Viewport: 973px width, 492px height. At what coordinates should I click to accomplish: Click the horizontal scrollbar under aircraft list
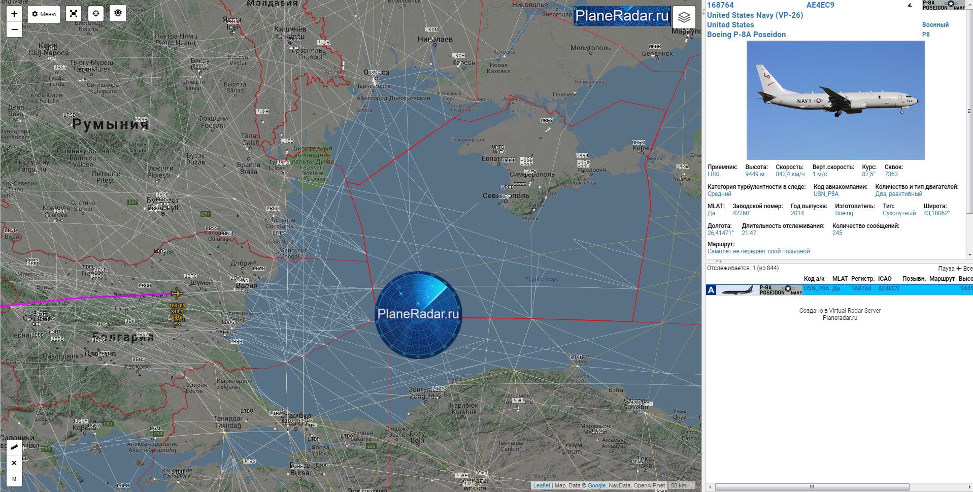812,487
